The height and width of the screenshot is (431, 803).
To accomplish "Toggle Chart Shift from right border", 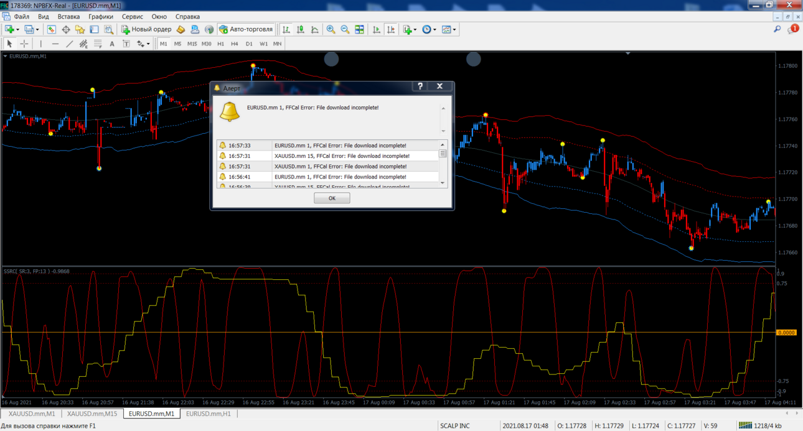I will (391, 29).
